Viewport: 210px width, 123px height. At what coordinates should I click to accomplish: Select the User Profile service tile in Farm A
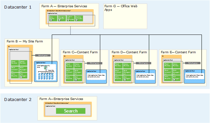[53, 18]
